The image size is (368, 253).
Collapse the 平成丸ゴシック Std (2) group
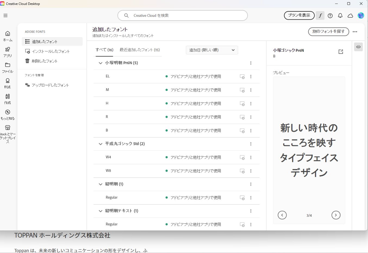pos(100,144)
